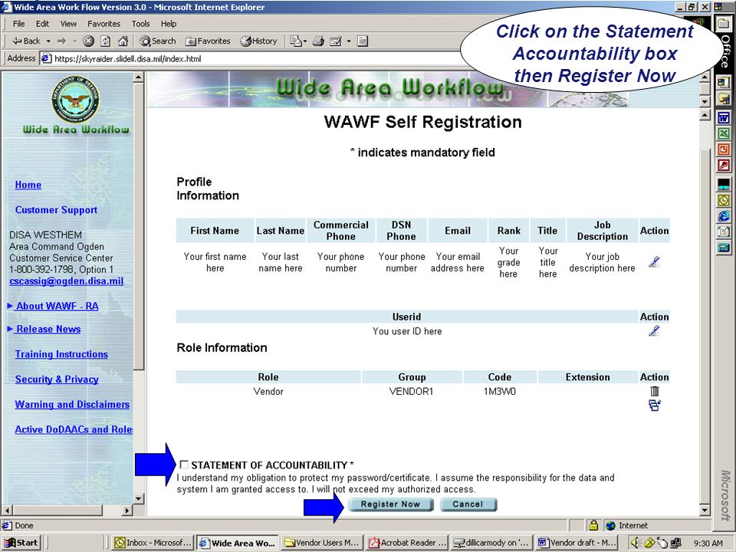Open the Search pane from the toolbar
Image resolution: width=736 pixels, height=552 pixels.
click(158, 41)
